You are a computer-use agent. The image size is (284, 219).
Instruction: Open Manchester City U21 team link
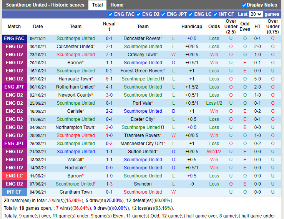coord(141,144)
